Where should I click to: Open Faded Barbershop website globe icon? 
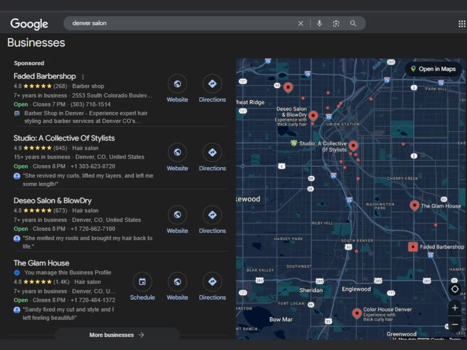[x=177, y=84]
